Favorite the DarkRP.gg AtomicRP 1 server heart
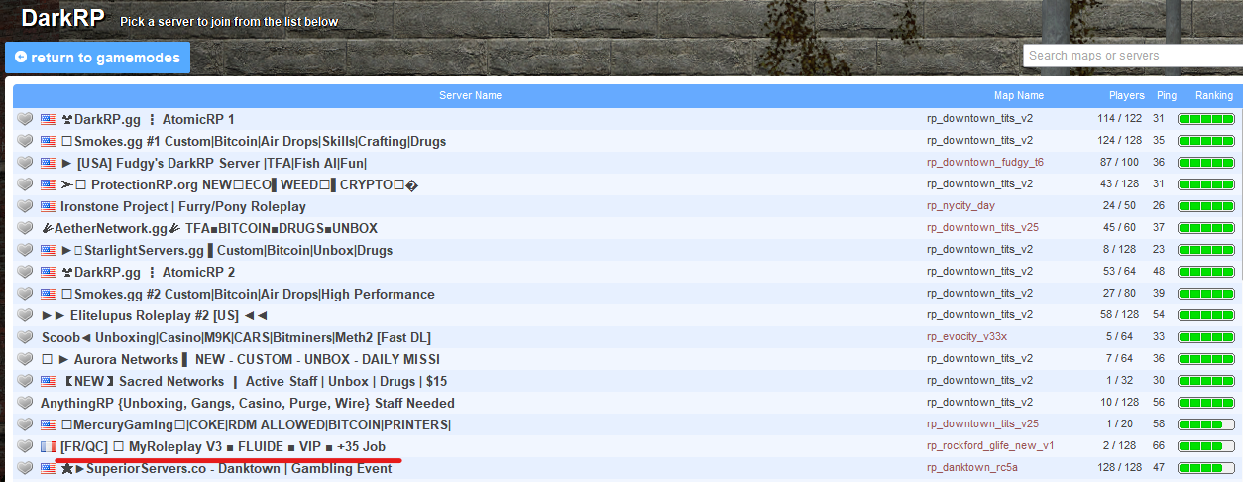This screenshot has height=482, width=1243. coord(26,119)
